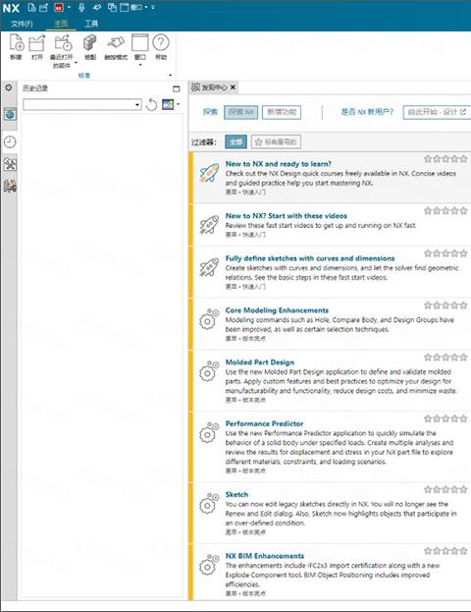Switch to the 主页 ribbon tab
Viewport: 471px width, 612px height.
61,24
